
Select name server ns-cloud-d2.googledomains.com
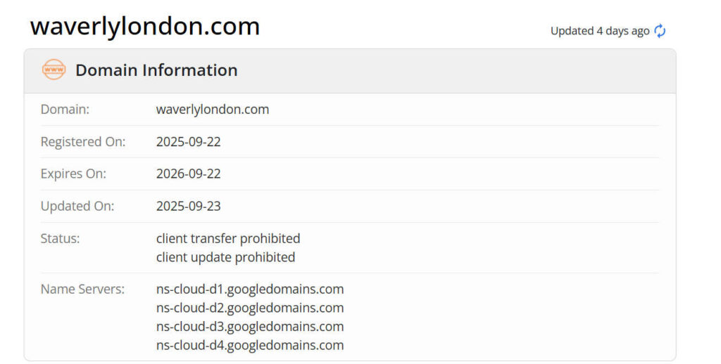pyautogui.click(x=250, y=308)
